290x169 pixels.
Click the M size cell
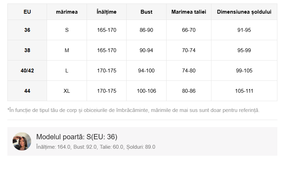[67, 50]
